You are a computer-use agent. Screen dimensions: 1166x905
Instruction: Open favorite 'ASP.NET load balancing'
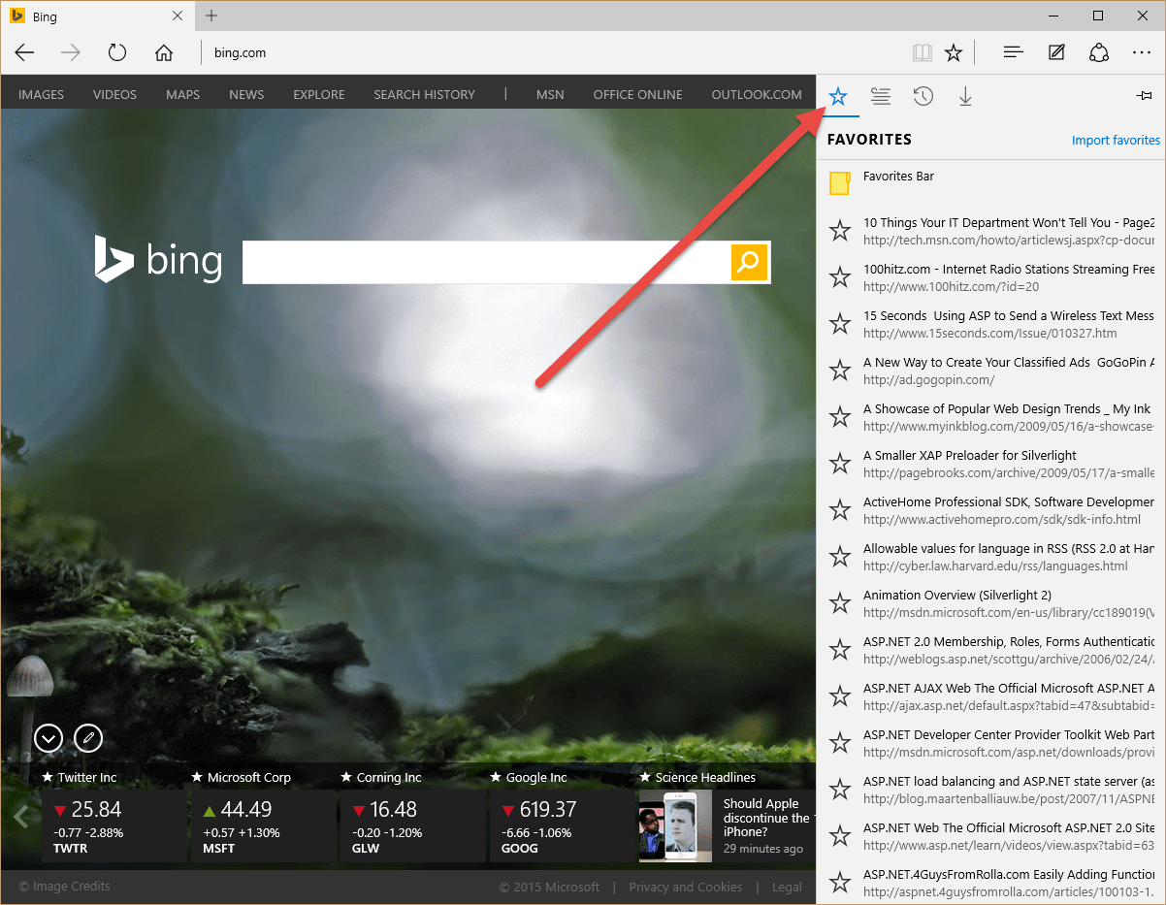pyautogui.click(x=990, y=789)
